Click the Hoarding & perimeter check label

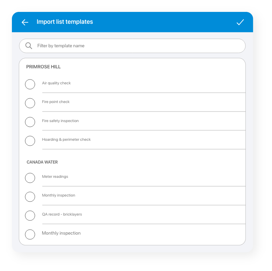pos(66,140)
